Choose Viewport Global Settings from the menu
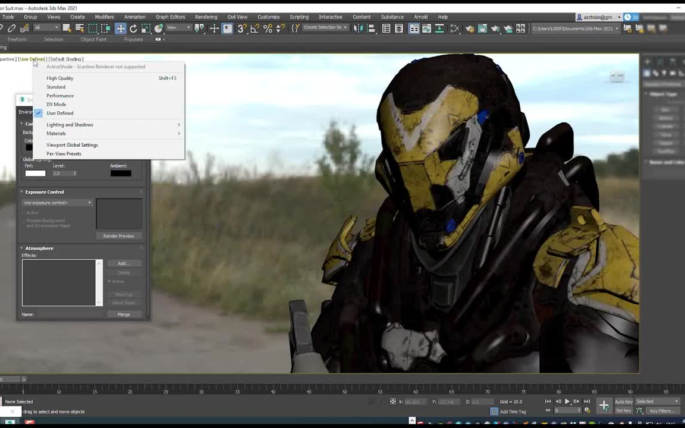Screen dimensions: 685x428 pos(72,144)
